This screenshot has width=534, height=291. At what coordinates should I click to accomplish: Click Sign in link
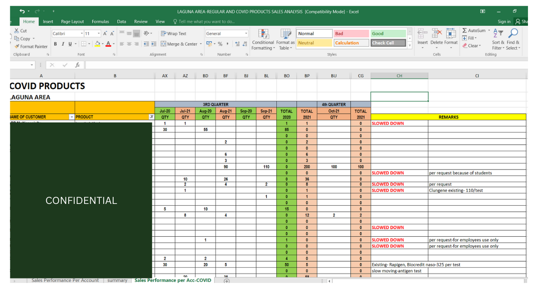pyautogui.click(x=504, y=22)
